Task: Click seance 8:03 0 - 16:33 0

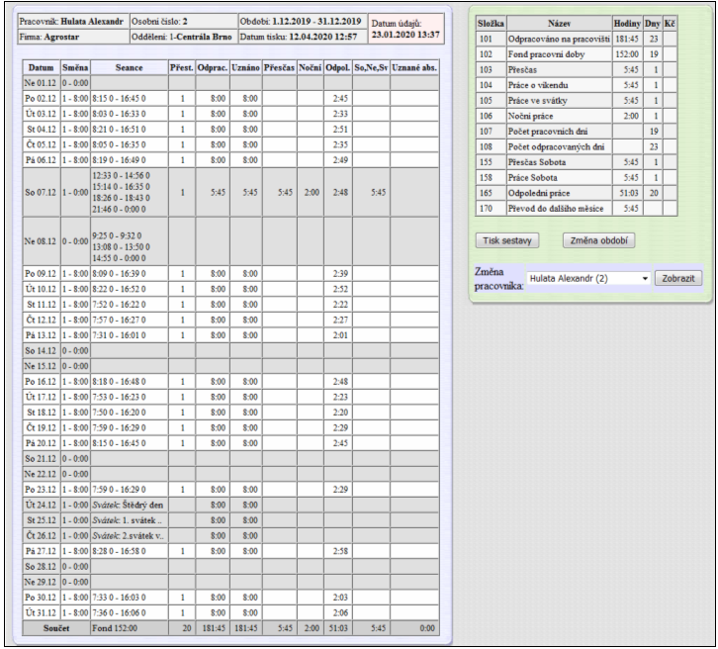Action: click(119, 114)
